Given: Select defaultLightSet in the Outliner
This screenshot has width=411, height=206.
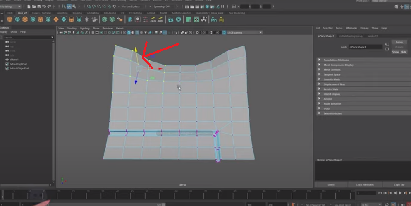Looking at the screenshot, I should [19, 64].
